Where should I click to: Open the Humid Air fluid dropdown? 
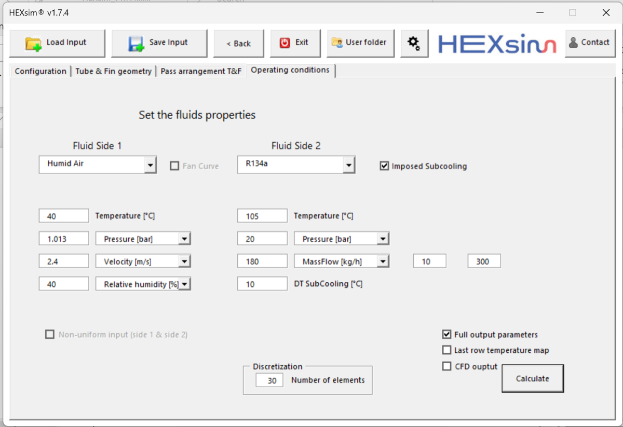pyautogui.click(x=150, y=166)
